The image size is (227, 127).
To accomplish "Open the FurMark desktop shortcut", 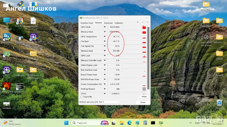I will (x=7, y=86).
